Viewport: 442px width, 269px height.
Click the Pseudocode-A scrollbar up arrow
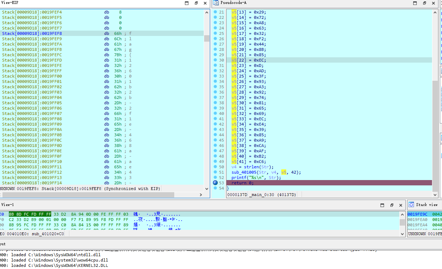point(435,12)
